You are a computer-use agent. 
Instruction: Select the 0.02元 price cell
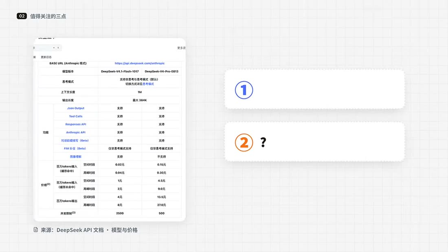tap(120, 164)
